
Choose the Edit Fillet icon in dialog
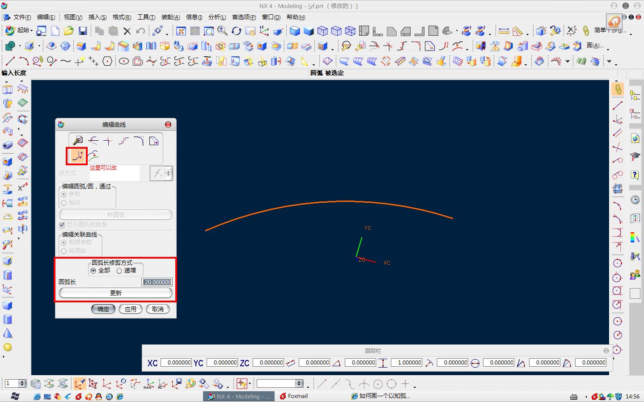point(139,141)
